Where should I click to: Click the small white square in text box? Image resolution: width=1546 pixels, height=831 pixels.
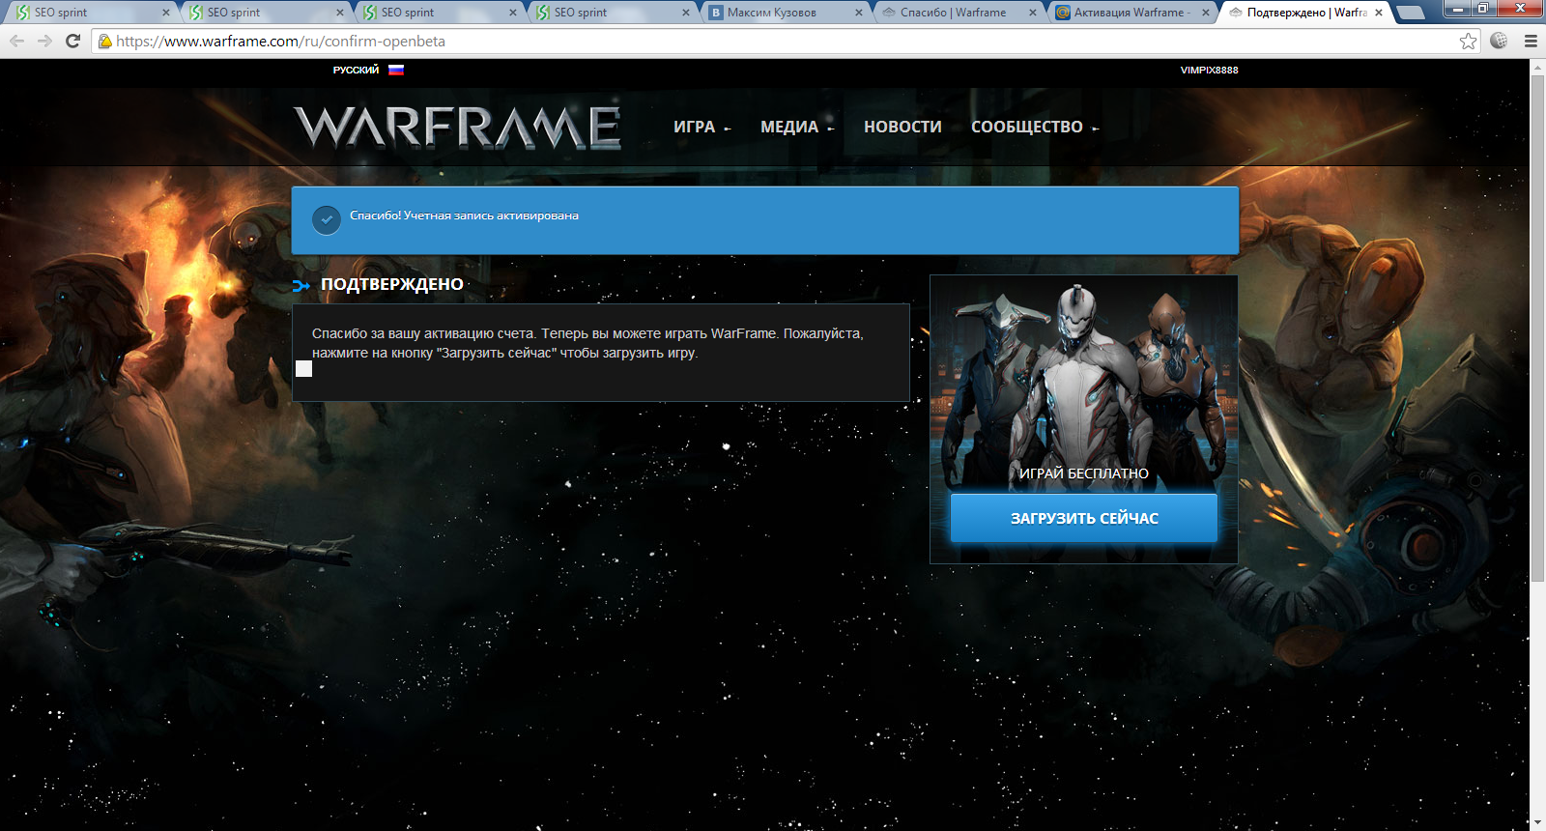[303, 368]
